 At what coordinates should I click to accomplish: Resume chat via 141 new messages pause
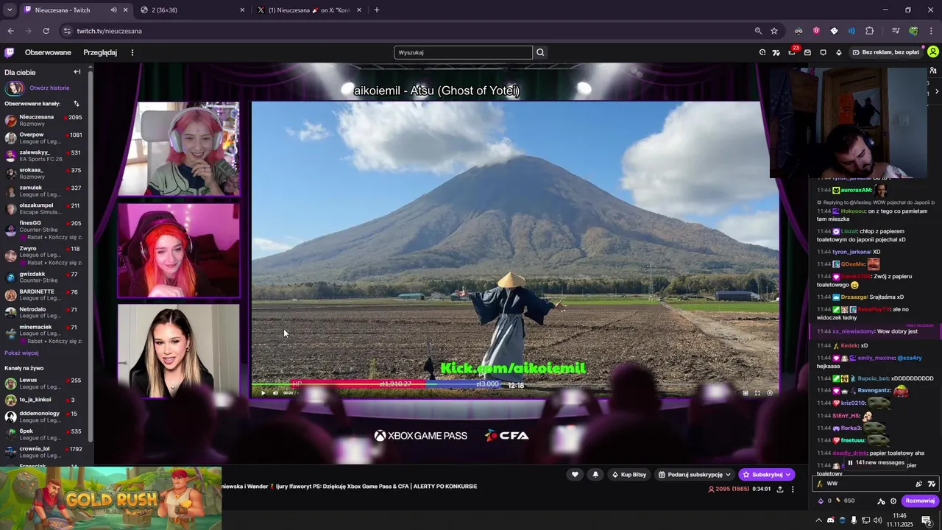tap(875, 463)
